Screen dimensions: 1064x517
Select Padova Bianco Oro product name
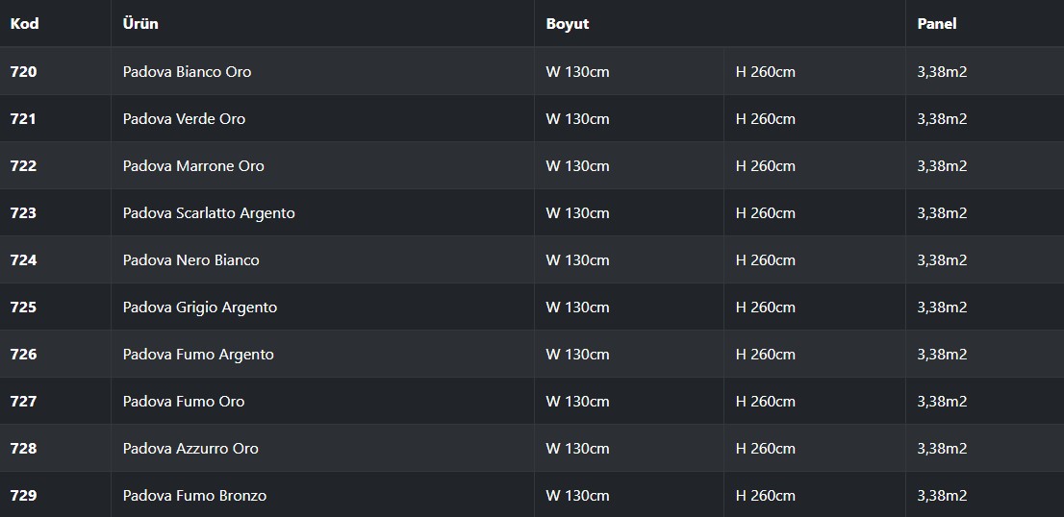point(187,71)
